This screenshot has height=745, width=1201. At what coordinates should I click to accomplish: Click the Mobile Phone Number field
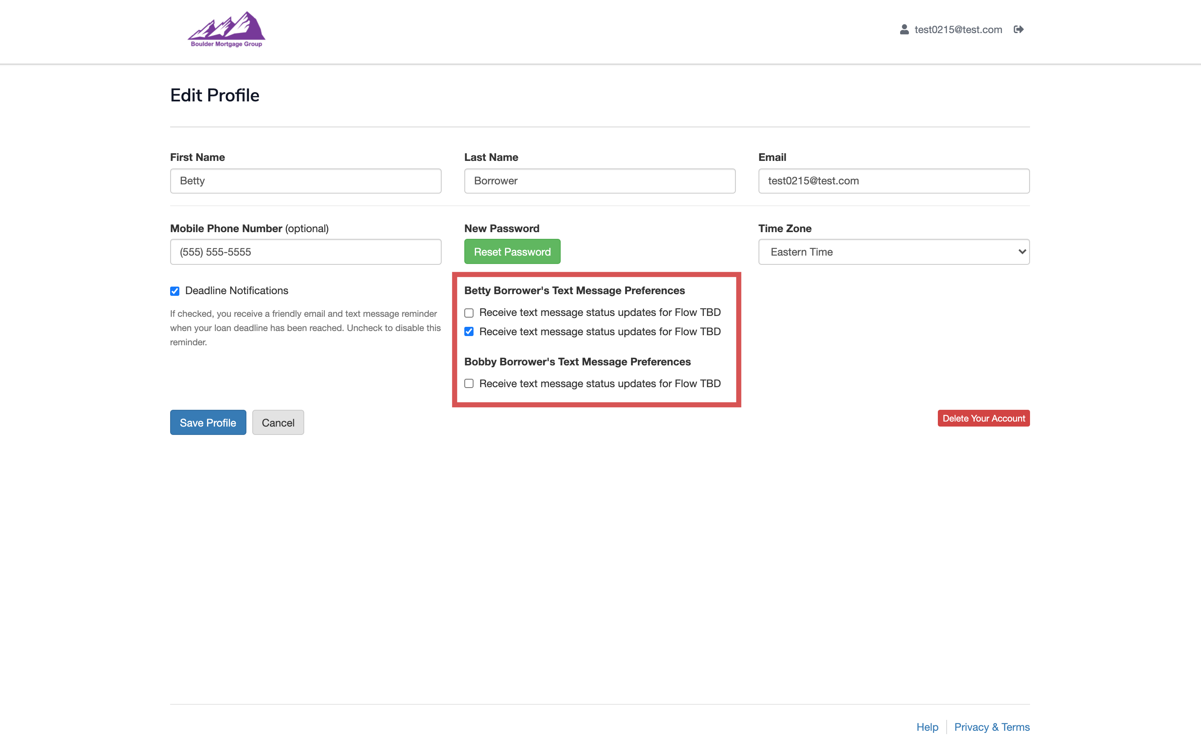click(x=305, y=252)
